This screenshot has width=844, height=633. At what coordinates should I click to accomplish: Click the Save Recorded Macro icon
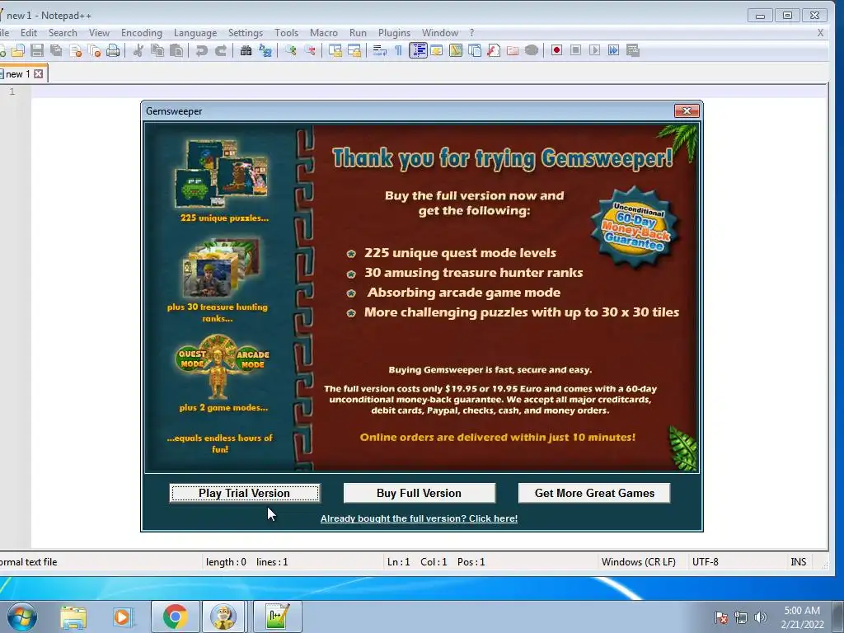point(633,50)
